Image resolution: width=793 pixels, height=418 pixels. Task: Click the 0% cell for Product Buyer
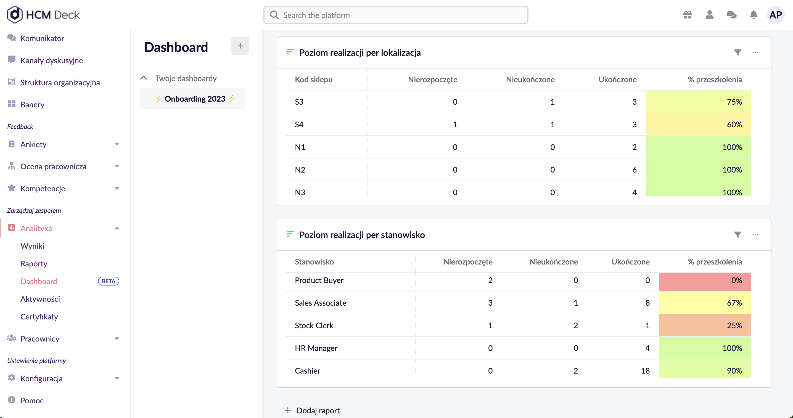(x=705, y=282)
